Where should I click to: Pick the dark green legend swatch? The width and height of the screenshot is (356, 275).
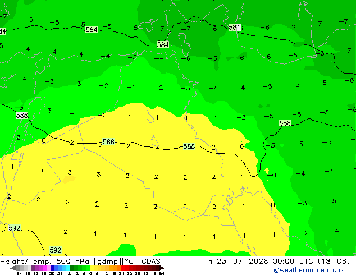pyautogui.click(x=72, y=268)
